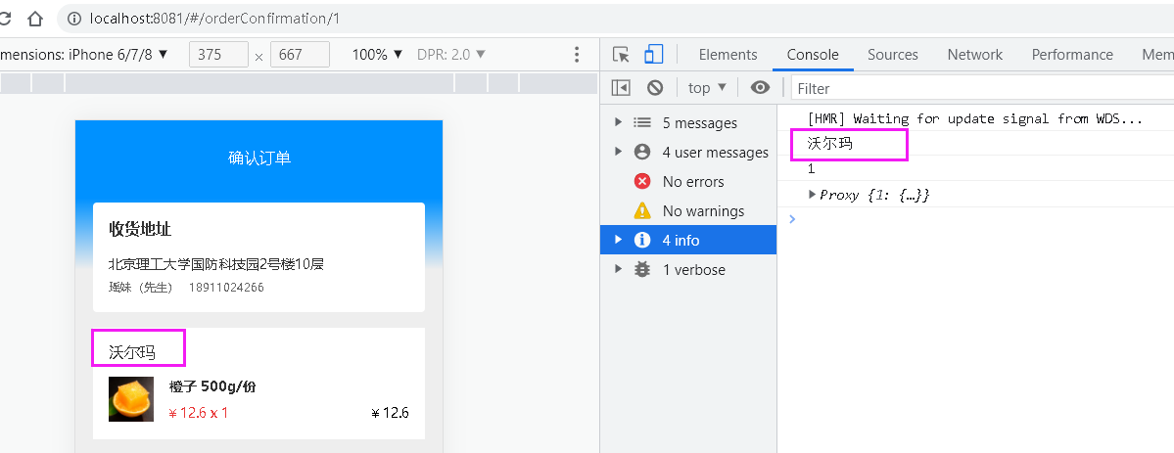1174x453 pixels.
Task: Click the 沃尔玛 console log line
Action: (x=829, y=143)
